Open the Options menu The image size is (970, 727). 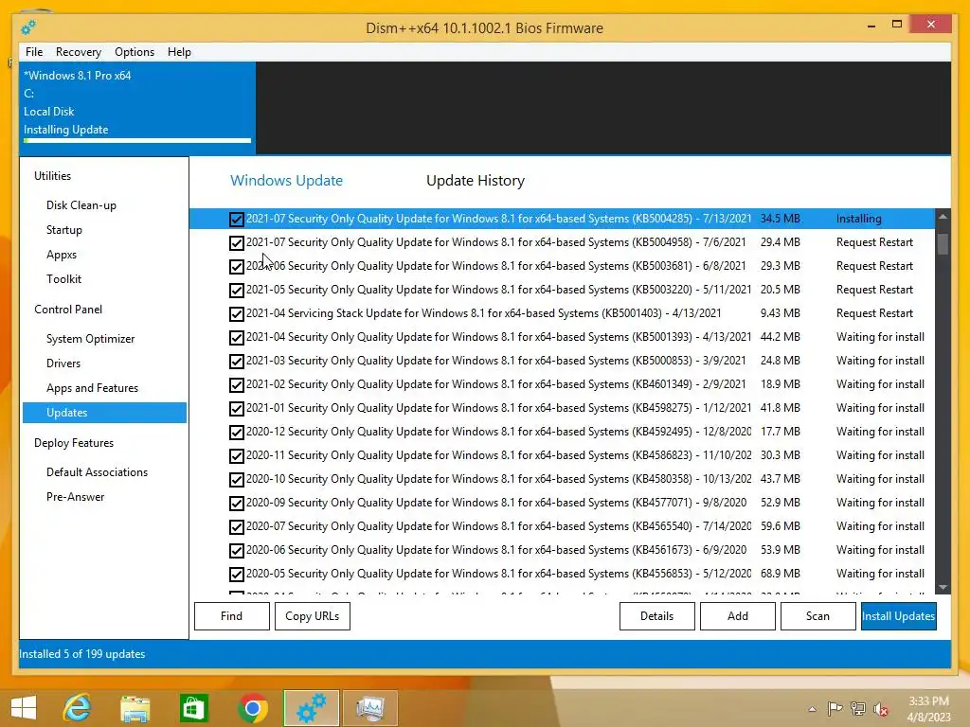(x=135, y=52)
